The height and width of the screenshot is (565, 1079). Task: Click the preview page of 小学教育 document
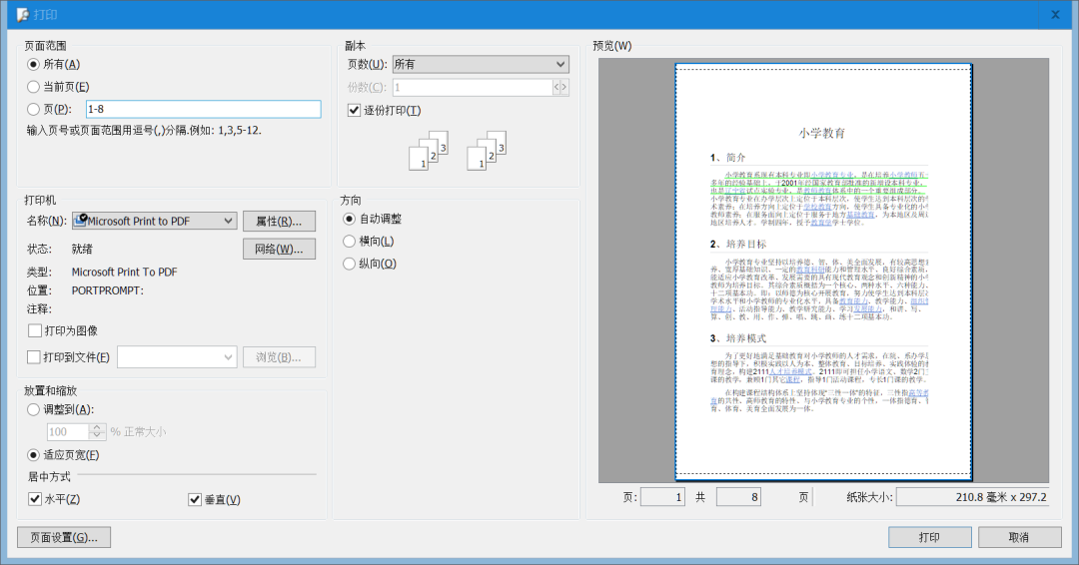(823, 272)
